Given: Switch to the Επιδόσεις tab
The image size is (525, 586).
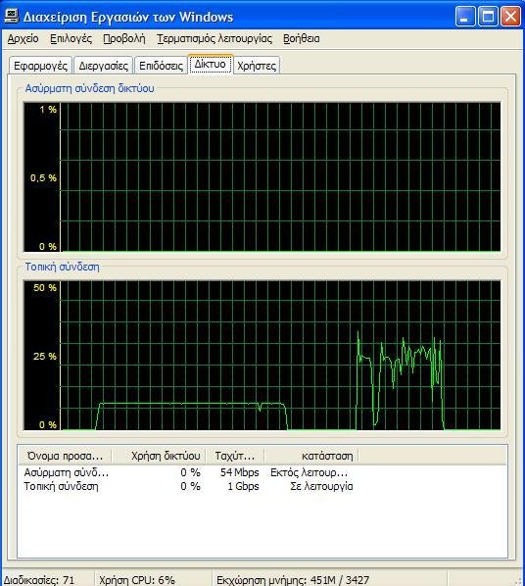Looking at the screenshot, I should 161,66.
